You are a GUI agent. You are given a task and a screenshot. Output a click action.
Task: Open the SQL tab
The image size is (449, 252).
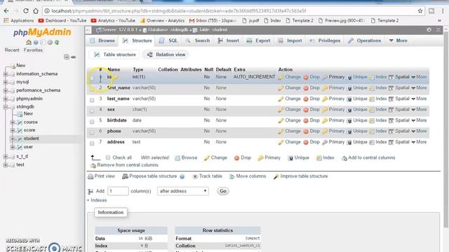click(168, 41)
